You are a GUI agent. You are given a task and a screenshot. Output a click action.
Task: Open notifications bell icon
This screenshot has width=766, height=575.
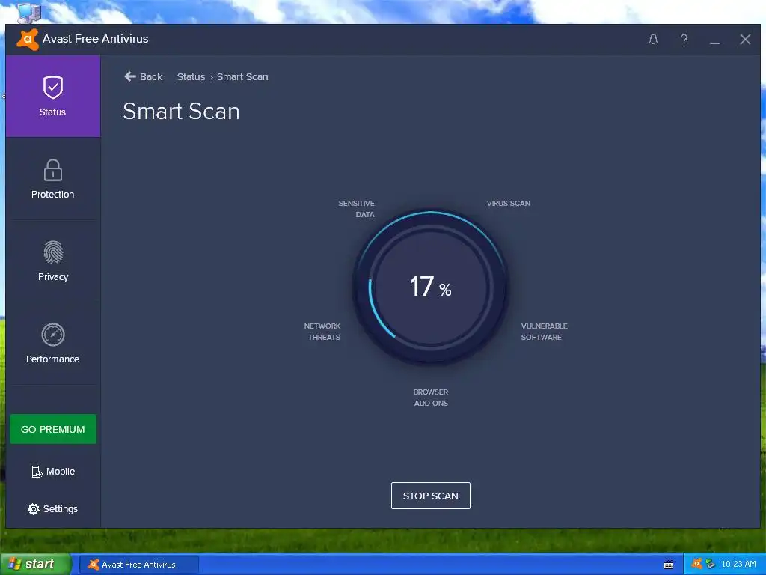coord(653,39)
